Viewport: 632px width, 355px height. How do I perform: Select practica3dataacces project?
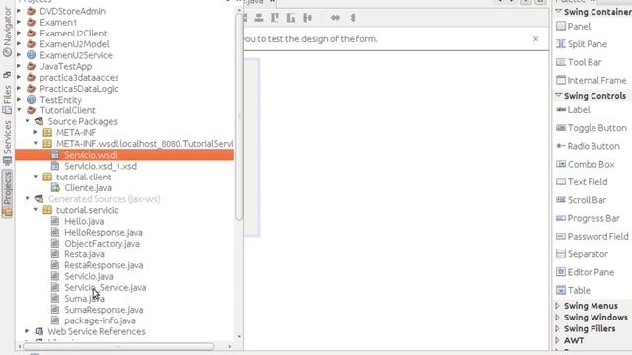click(79, 77)
